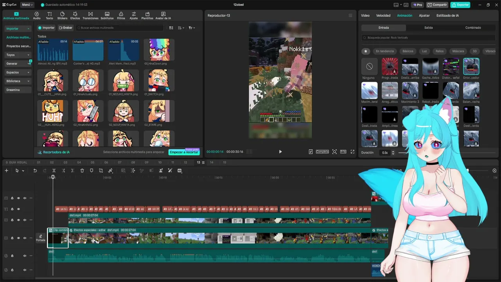The width and height of the screenshot is (501, 282).
Task: Toggle visibility of second drs1.mp4 track
Action: [x=18, y=220]
